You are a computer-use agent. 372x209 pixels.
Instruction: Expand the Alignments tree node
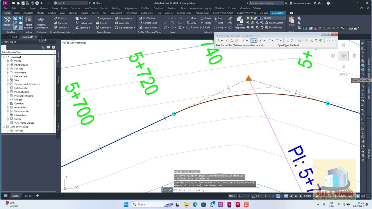[x=8, y=73]
